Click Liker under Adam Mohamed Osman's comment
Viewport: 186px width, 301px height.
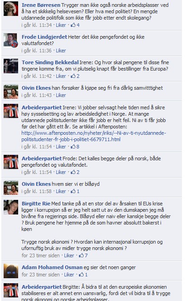click(x=69, y=275)
